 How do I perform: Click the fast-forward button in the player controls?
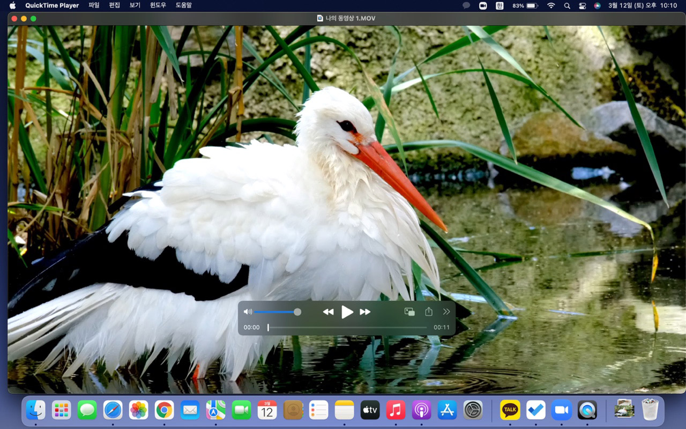(365, 312)
